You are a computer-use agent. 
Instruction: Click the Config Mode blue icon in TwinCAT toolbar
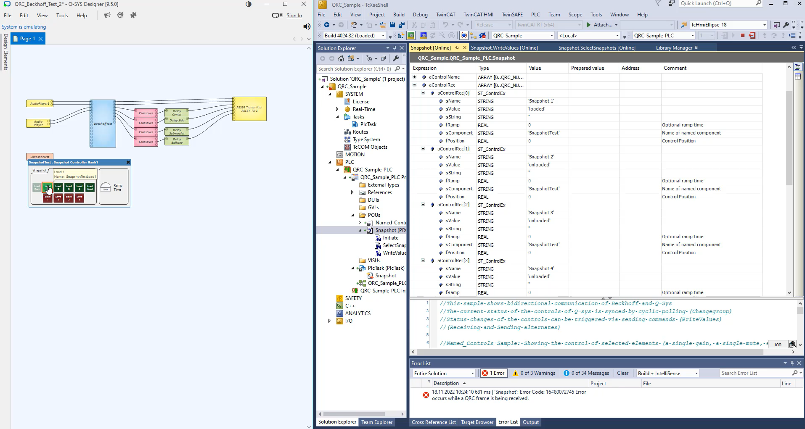[x=424, y=36]
